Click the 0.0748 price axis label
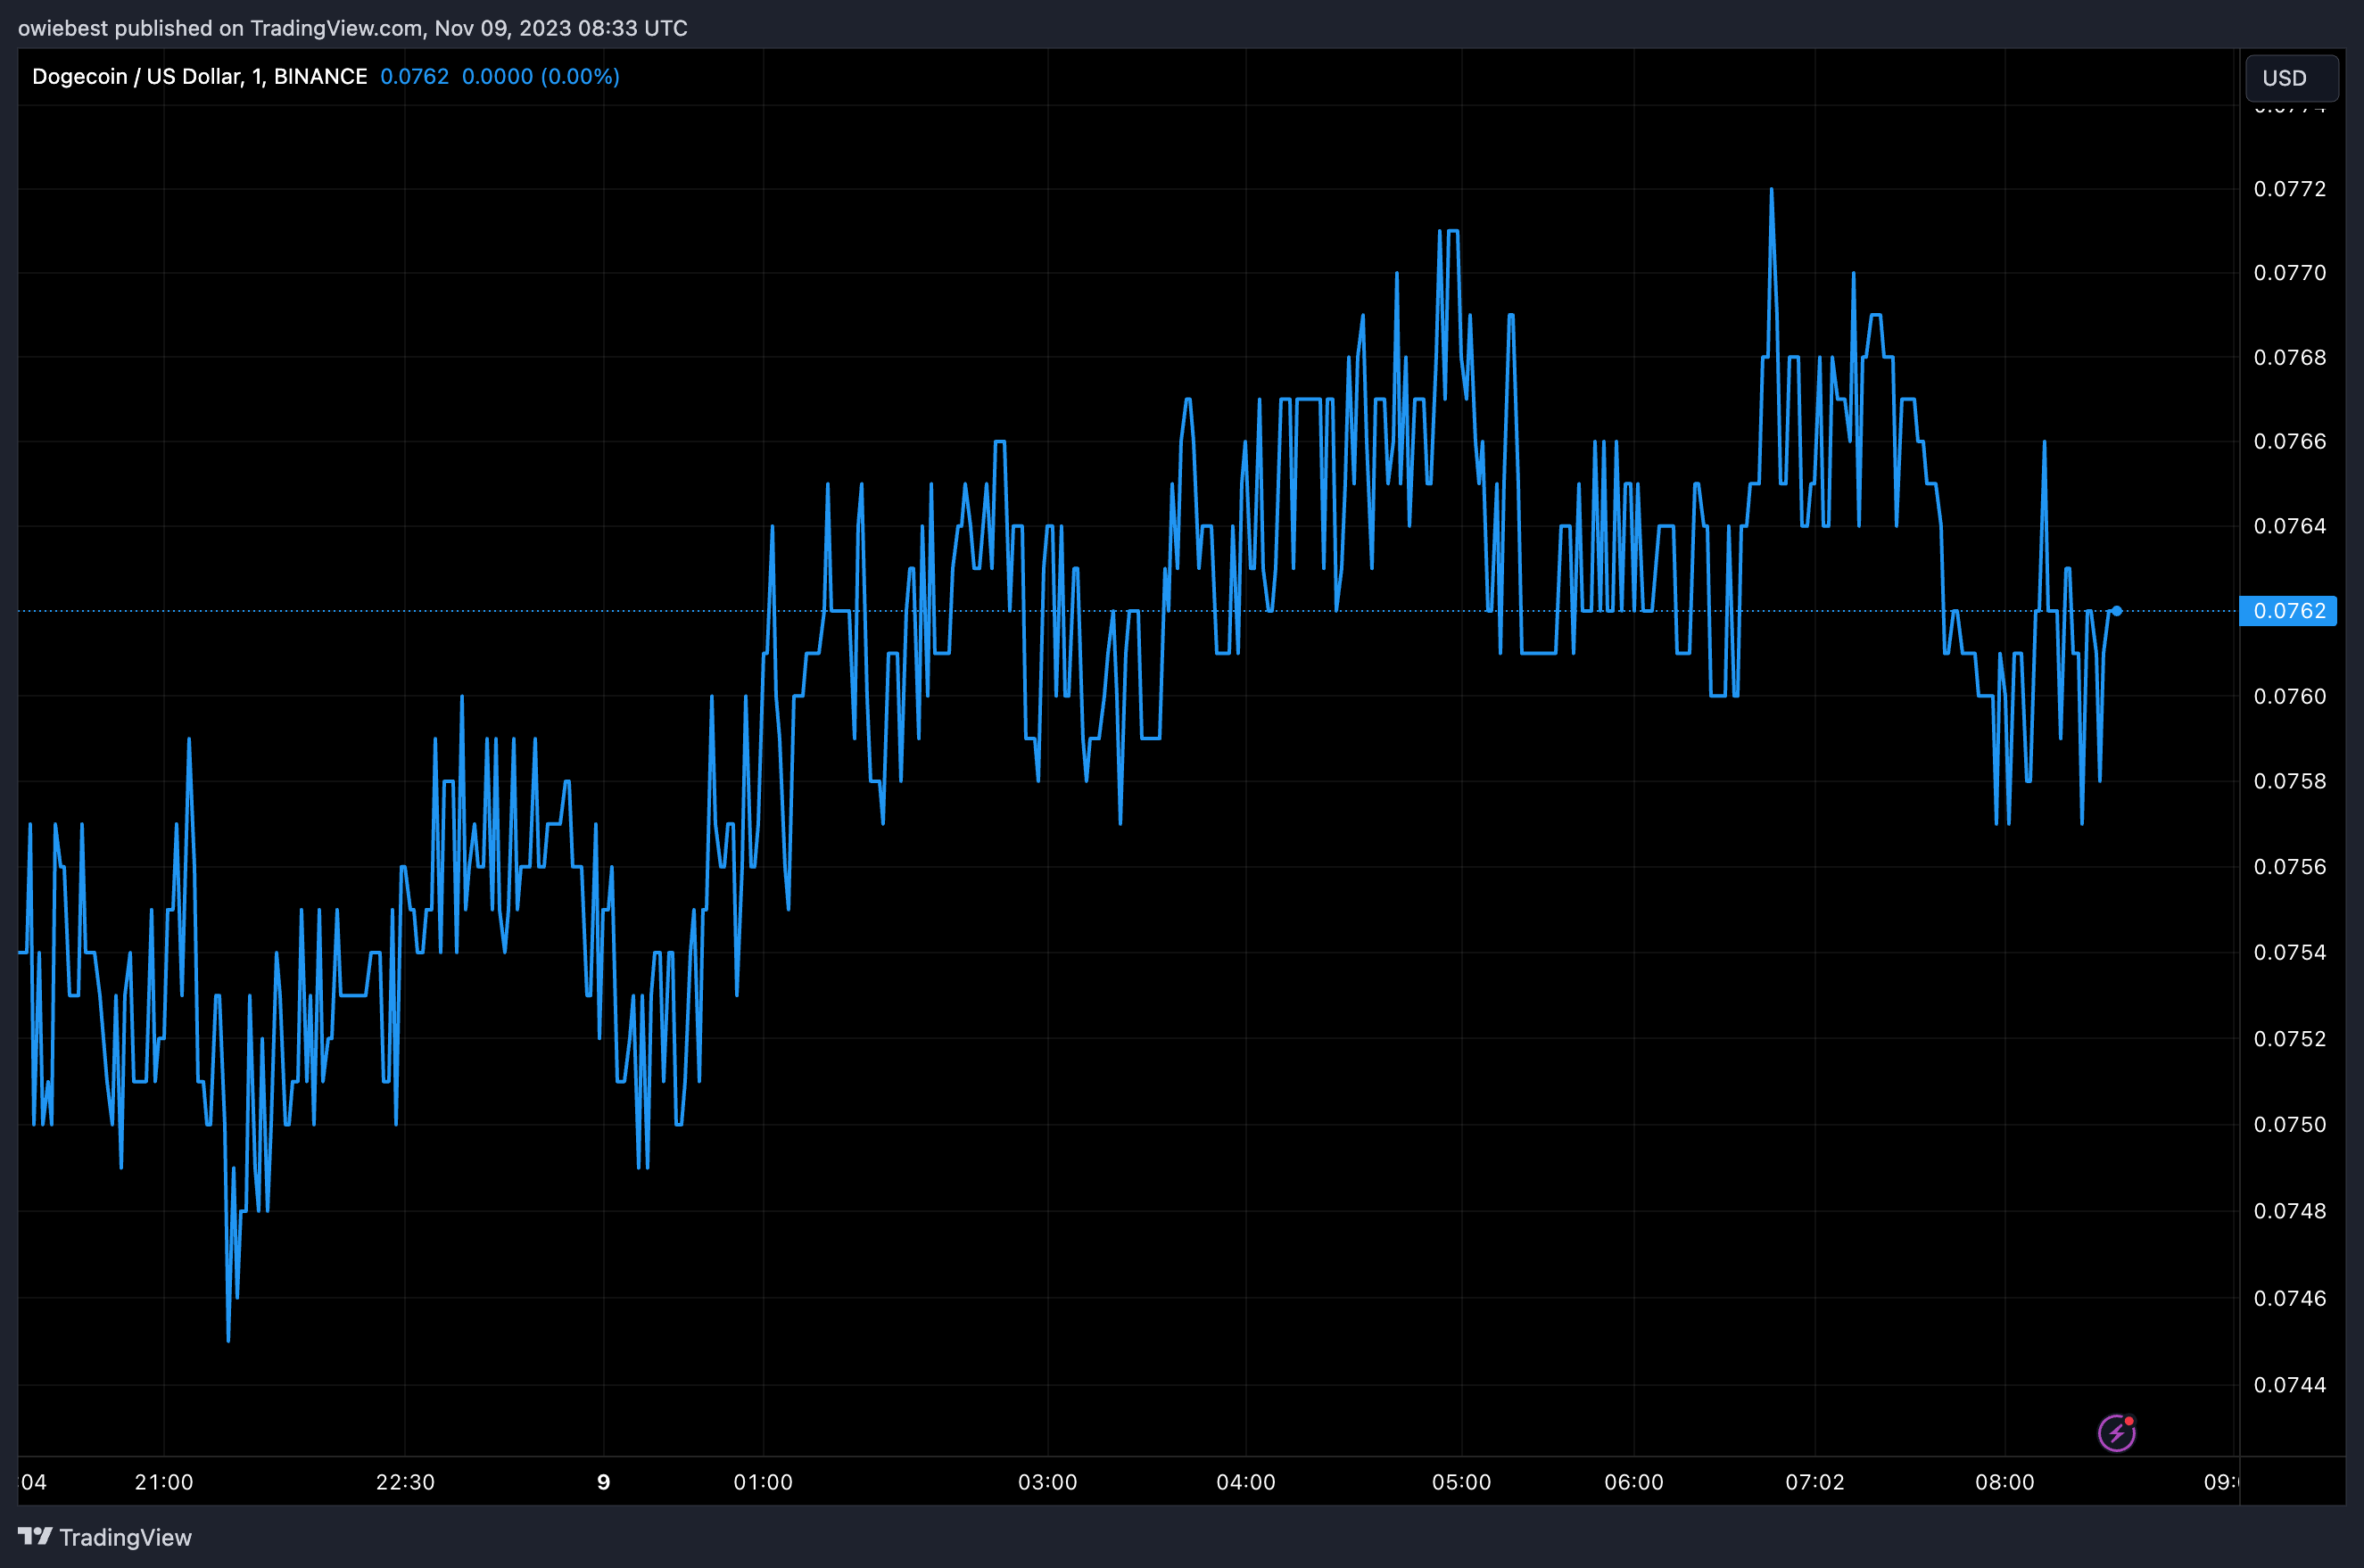This screenshot has width=2364, height=1568. pos(2290,1211)
